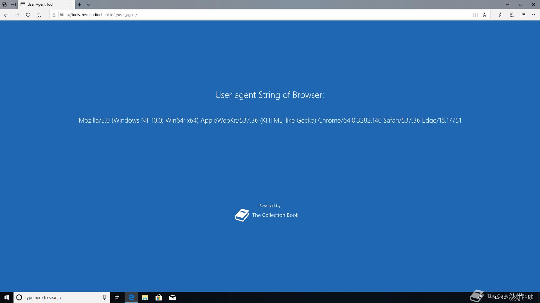Click the Refresh page icon
This screenshot has height=303, width=540.
[28, 15]
